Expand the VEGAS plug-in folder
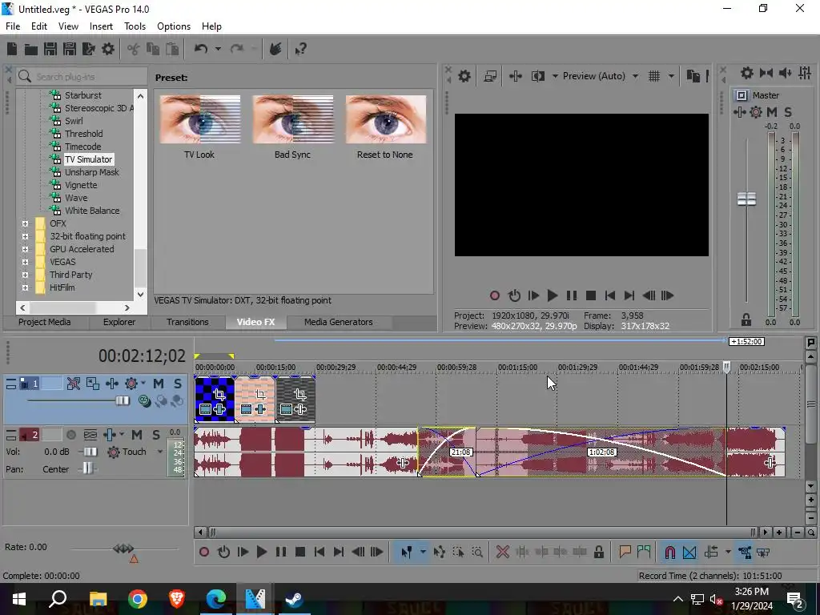820x615 pixels. click(25, 262)
